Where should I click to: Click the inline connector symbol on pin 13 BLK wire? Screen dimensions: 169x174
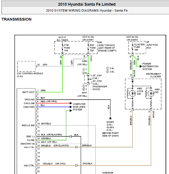[x=71, y=136]
